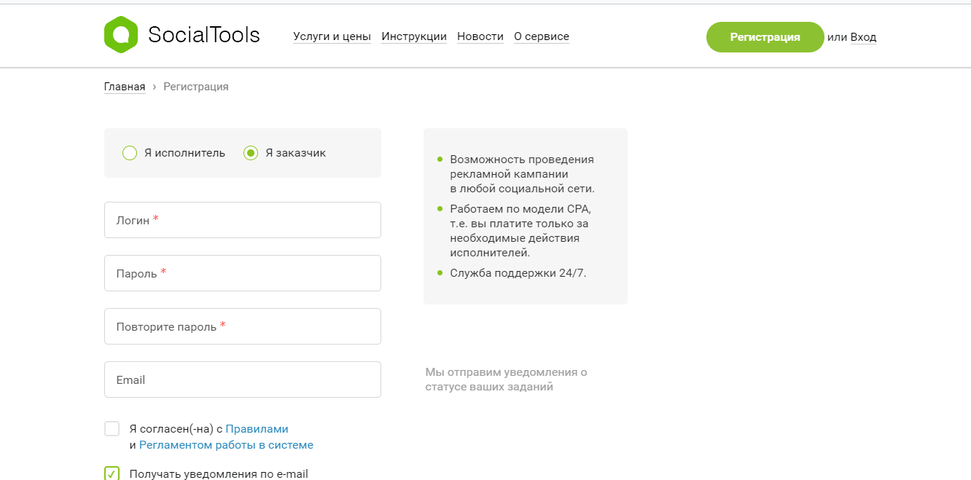Open the 'Новости' section
Screen dimensions: 971x480
pyautogui.click(x=480, y=36)
